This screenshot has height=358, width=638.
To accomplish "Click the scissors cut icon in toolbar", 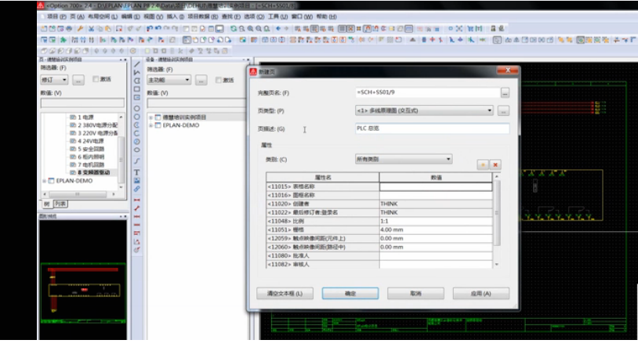I will point(91,28).
